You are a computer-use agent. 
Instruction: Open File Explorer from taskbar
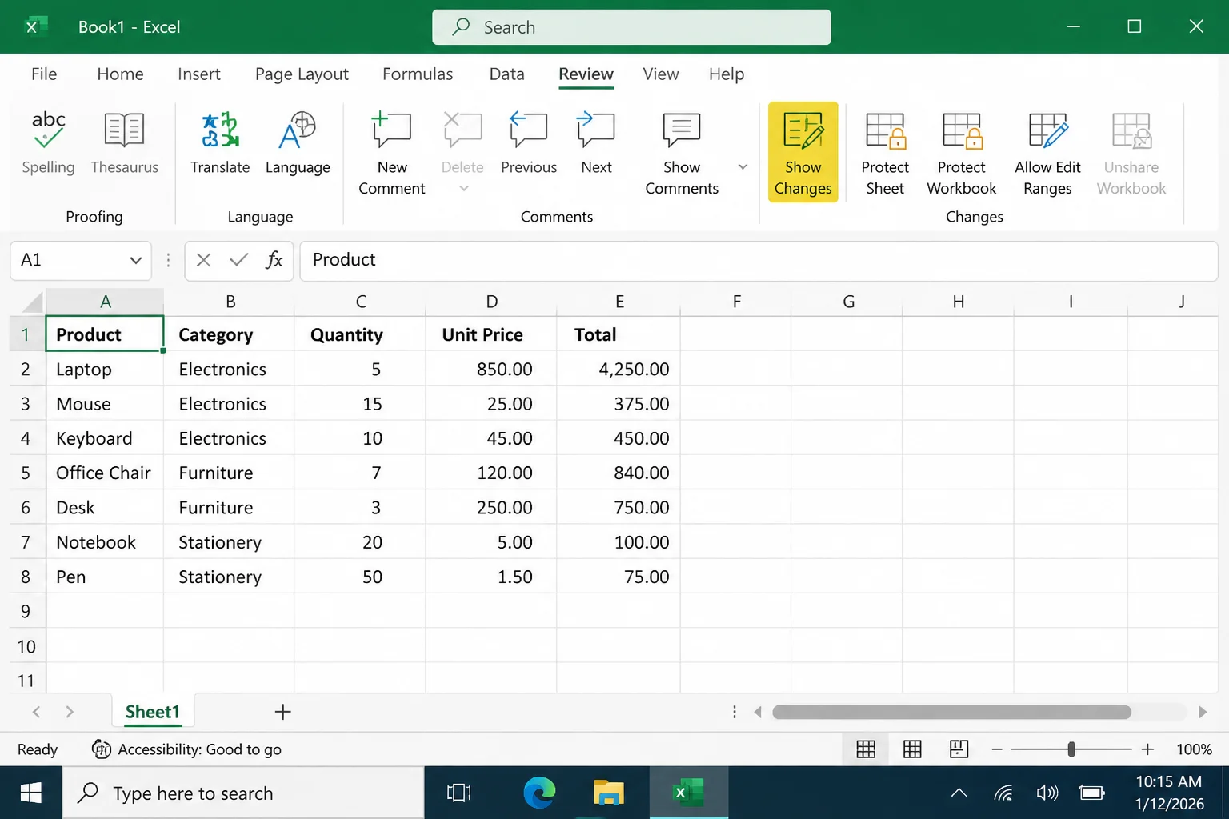click(609, 793)
